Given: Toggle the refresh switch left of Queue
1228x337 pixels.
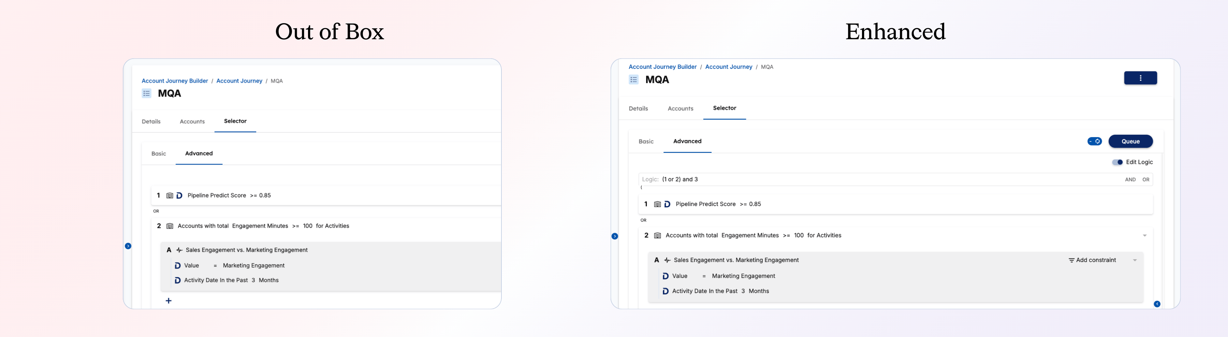Looking at the screenshot, I should pyautogui.click(x=1094, y=142).
